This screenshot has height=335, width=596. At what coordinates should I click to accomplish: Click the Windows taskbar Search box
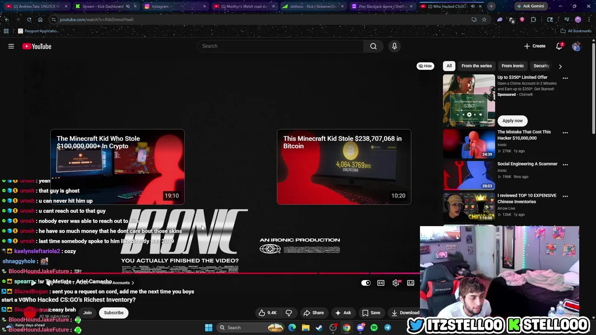click(251, 328)
